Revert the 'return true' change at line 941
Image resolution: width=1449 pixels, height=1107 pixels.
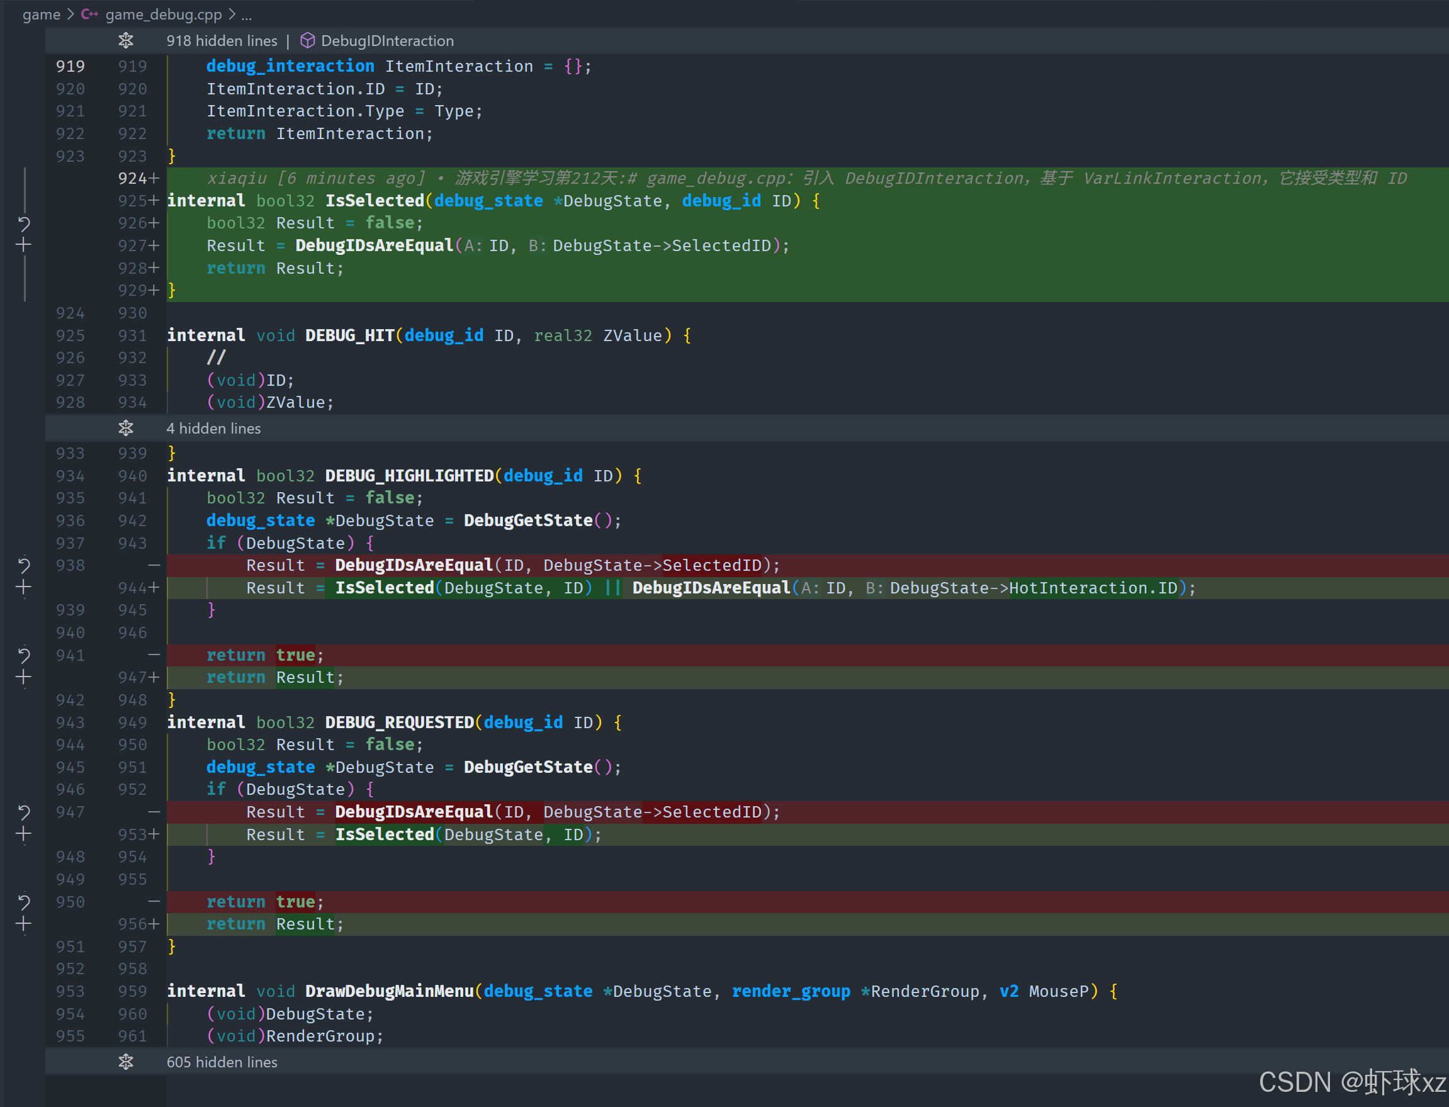[x=24, y=655]
